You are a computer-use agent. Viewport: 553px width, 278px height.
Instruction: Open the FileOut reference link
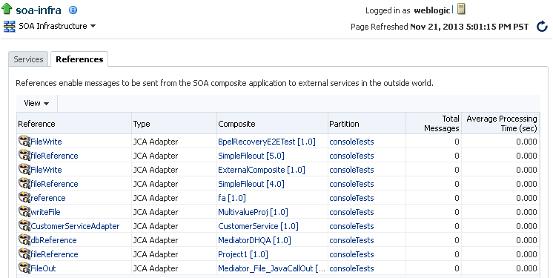pyautogui.click(x=43, y=268)
